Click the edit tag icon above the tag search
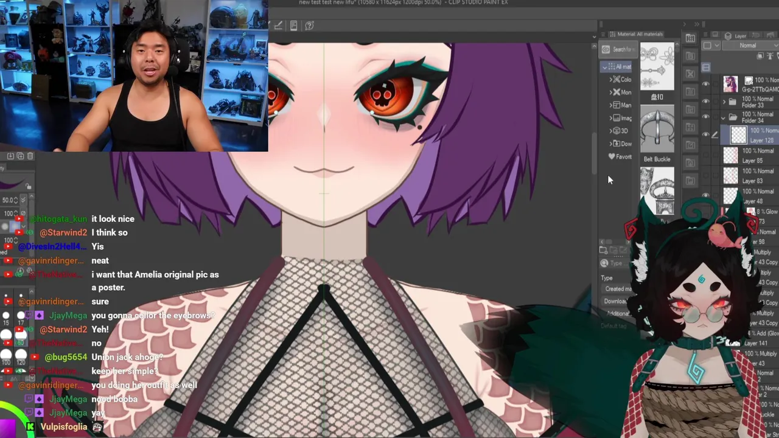This screenshot has height=438, width=779. pos(624,250)
